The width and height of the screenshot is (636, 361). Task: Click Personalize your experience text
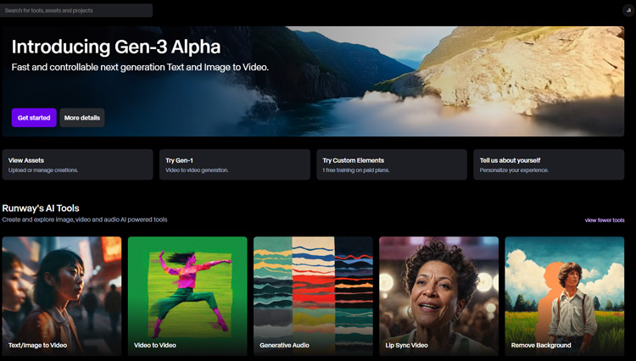click(514, 170)
